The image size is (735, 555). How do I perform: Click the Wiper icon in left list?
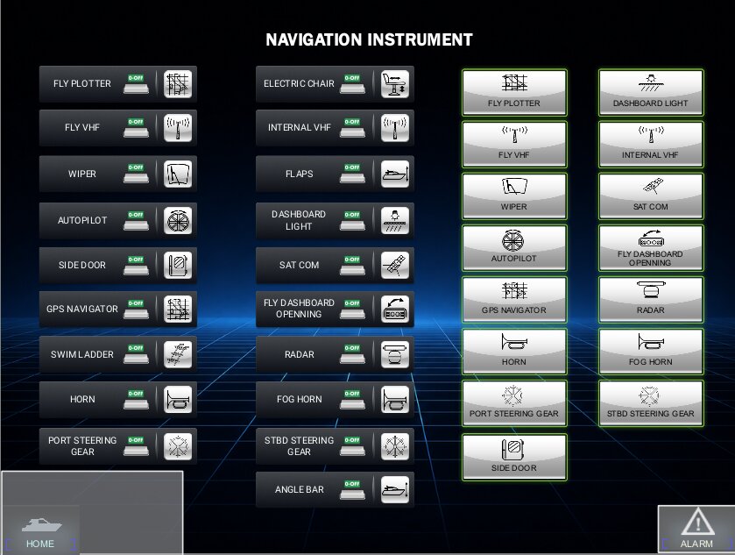coord(178,174)
